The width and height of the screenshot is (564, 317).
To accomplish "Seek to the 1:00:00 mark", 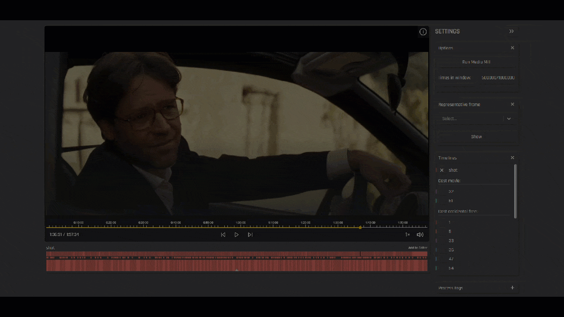I will (241, 223).
